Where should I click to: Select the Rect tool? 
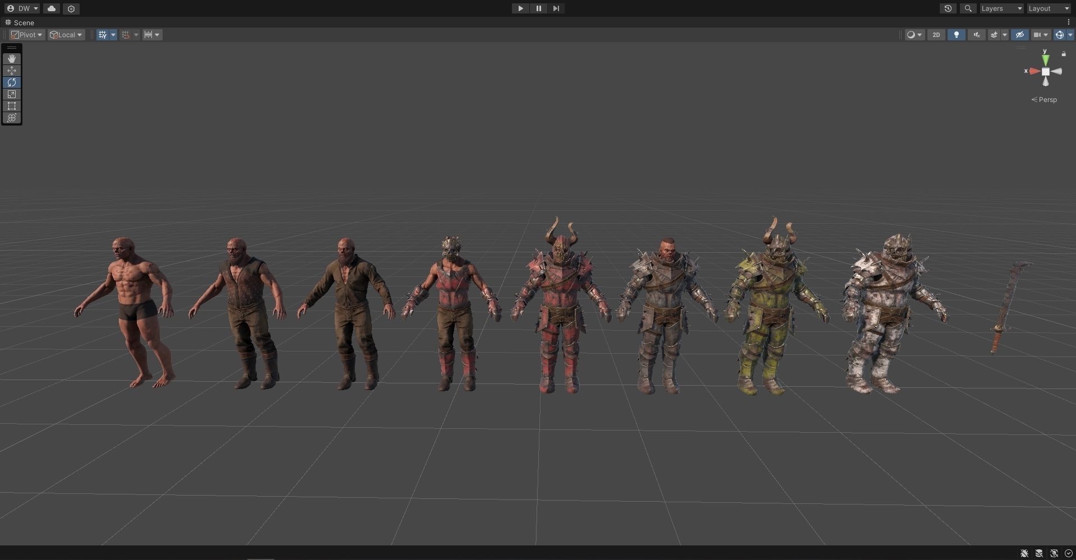[12, 106]
